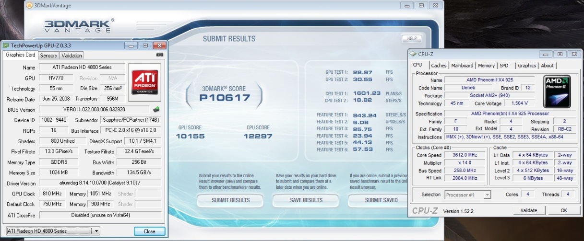Click the Bus Interface PCI-E 2.0 x16 value
The image size is (584, 241).
(x=131, y=130)
